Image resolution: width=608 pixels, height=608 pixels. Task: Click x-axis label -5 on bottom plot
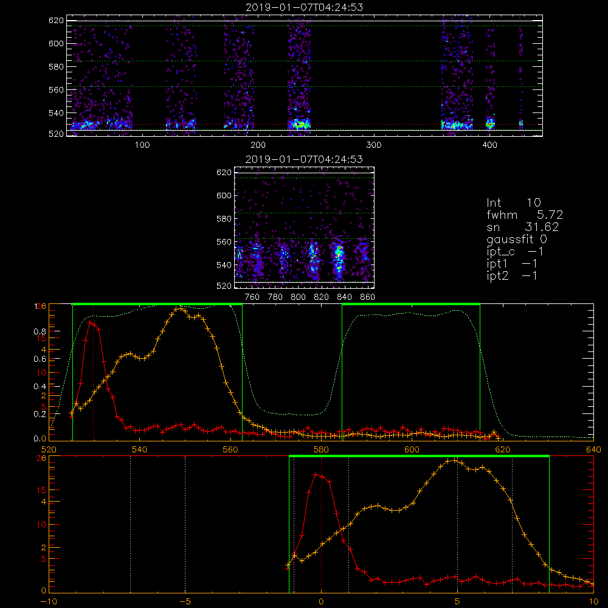pyautogui.click(x=185, y=602)
